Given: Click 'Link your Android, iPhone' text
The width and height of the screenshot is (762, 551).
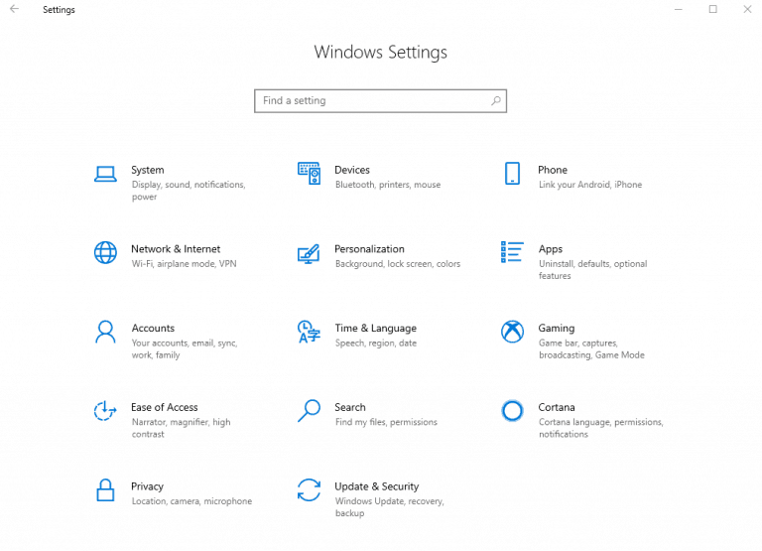Looking at the screenshot, I should tap(590, 185).
